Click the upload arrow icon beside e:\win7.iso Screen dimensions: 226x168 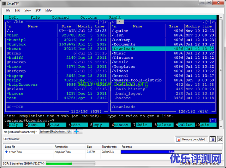pos(6,152)
